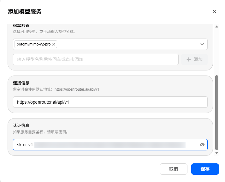Click the dialog's vertical scrollbar thumb
The image size is (225, 182).
217,112
